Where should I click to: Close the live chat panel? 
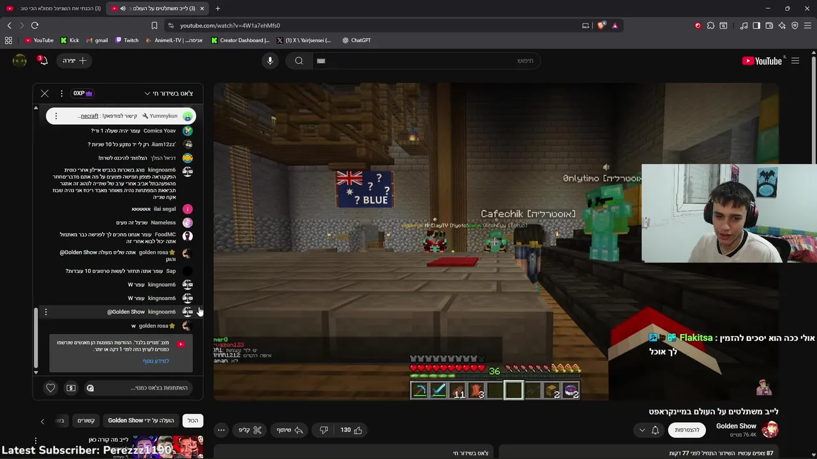tap(45, 93)
